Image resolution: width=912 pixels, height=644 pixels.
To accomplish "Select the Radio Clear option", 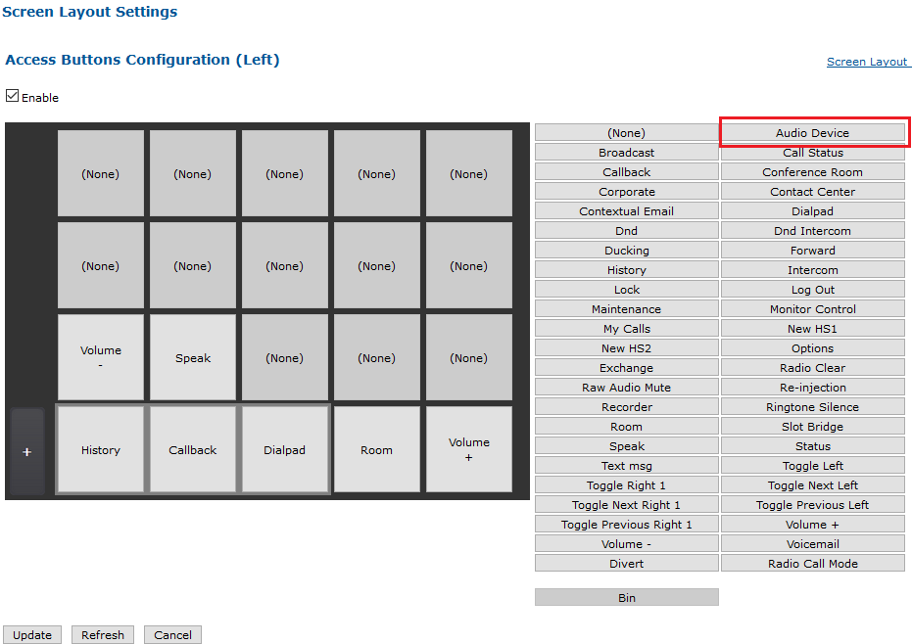I will [812, 368].
